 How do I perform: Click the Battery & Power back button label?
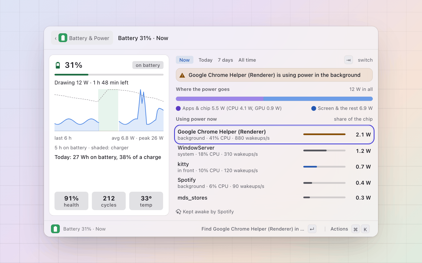89,38
